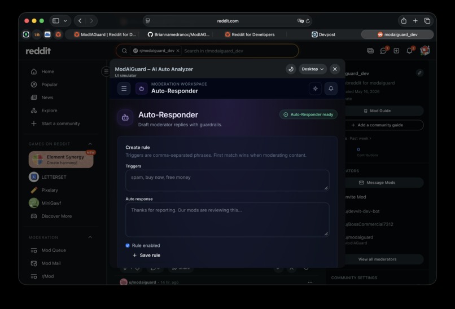The image size is (455, 309).
Task: Go forward with Safari's forward arrow
Action: click(91, 20)
